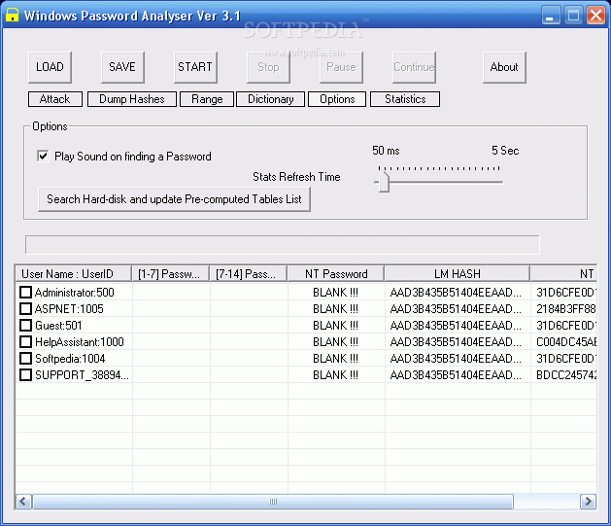Click the LM HASH column header

[458, 274]
